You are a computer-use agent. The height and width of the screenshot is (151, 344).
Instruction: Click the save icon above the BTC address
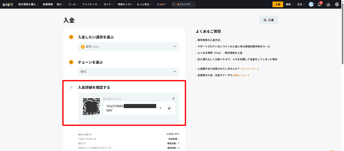coord(174,98)
